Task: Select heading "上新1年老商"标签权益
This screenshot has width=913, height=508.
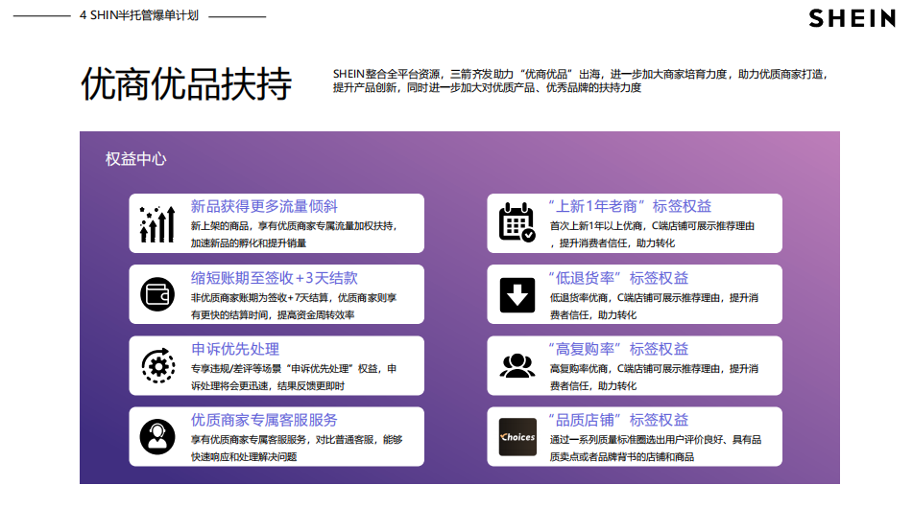Action: 630,206
